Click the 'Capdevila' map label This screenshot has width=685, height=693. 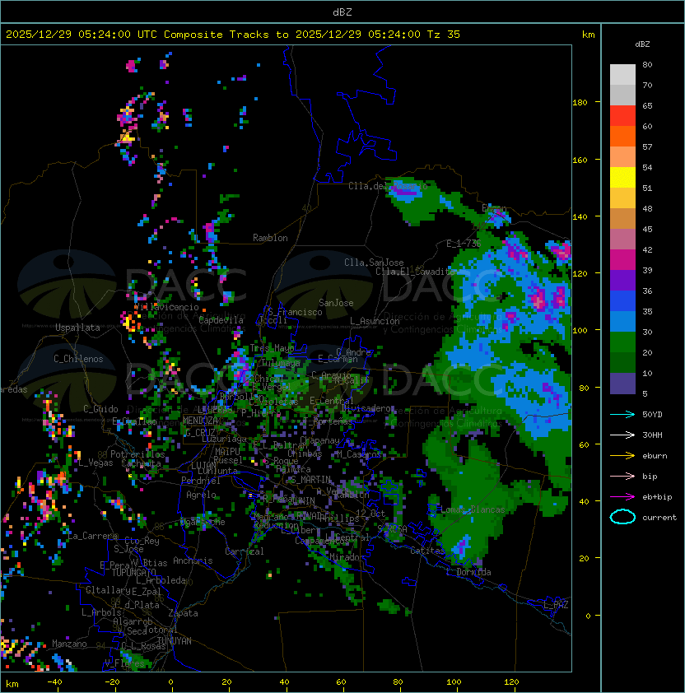click(221, 320)
